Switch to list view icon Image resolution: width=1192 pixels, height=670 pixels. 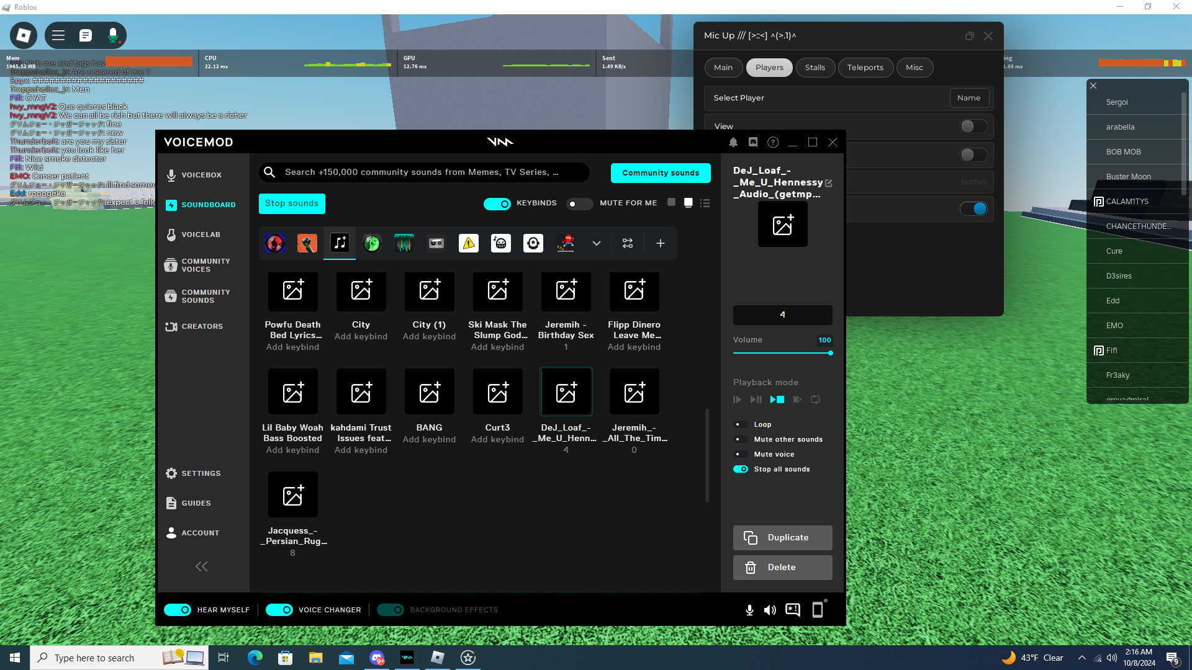[705, 203]
